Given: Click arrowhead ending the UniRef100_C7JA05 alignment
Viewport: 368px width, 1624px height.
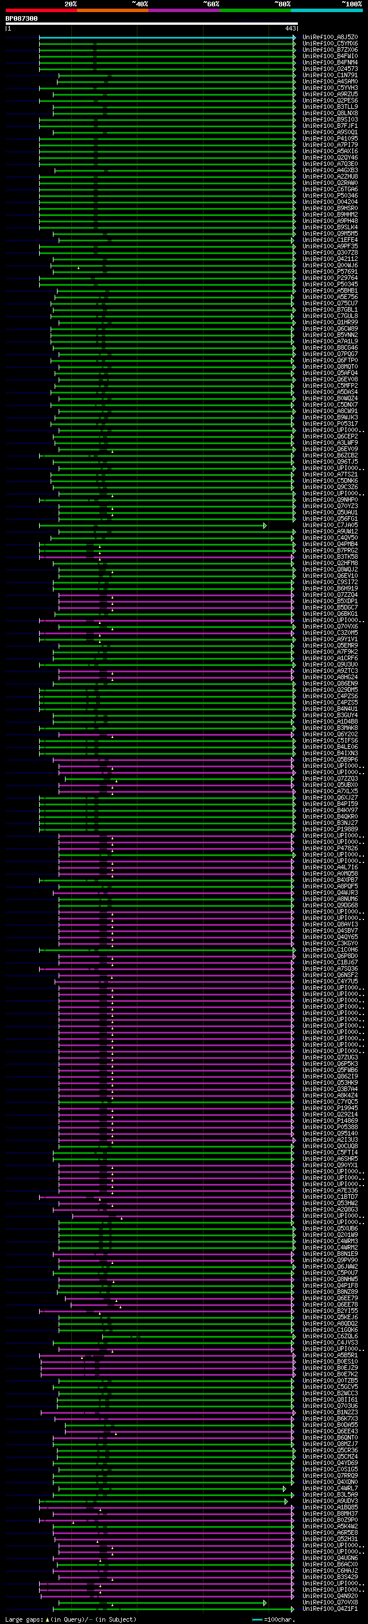Looking at the screenshot, I should [x=265, y=525].
